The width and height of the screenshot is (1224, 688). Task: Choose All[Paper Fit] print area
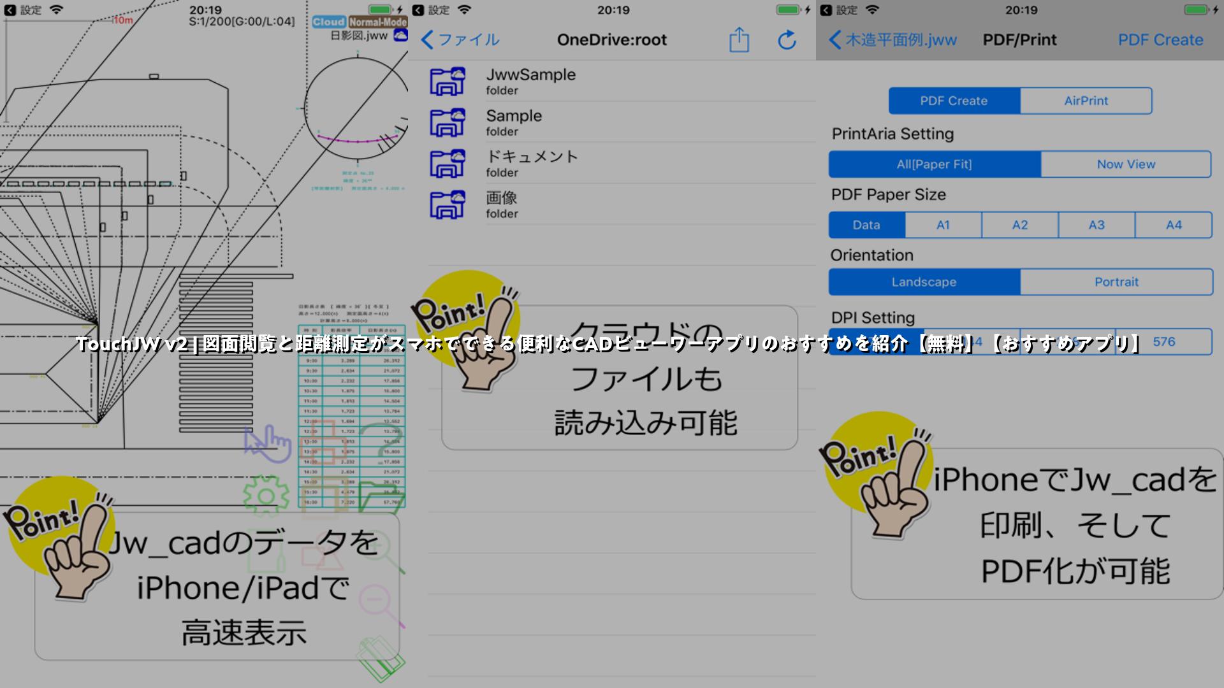(x=935, y=164)
